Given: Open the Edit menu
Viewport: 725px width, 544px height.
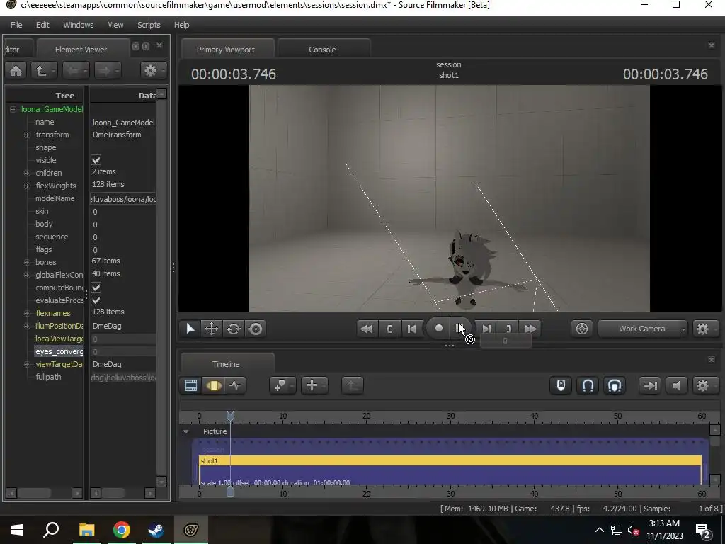Looking at the screenshot, I should [x=42, y=25].
